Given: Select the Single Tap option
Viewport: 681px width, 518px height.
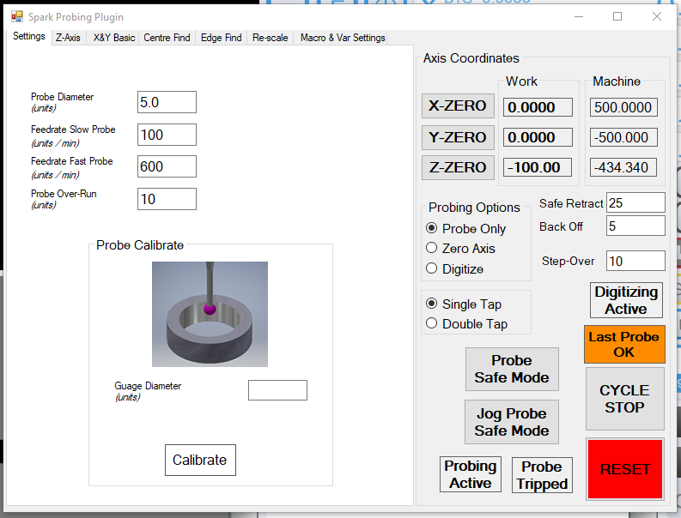Looking at the screenshot, I should (464, 304).
